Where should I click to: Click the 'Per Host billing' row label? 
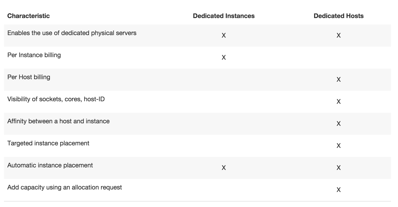click(x=29, y=77)
